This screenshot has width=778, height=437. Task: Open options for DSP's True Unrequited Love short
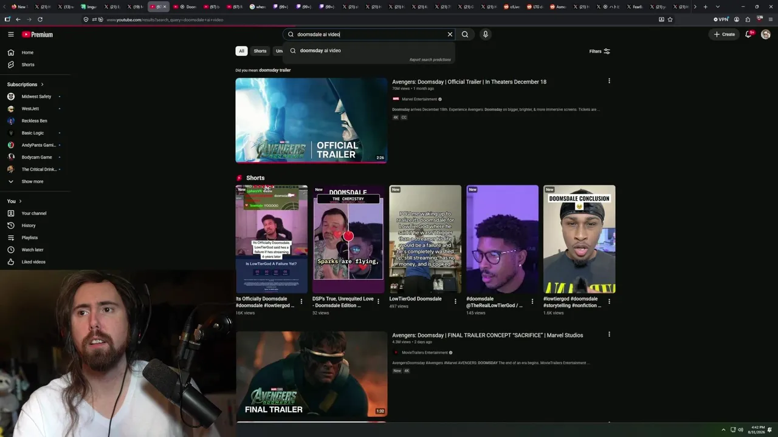[378, 301]
